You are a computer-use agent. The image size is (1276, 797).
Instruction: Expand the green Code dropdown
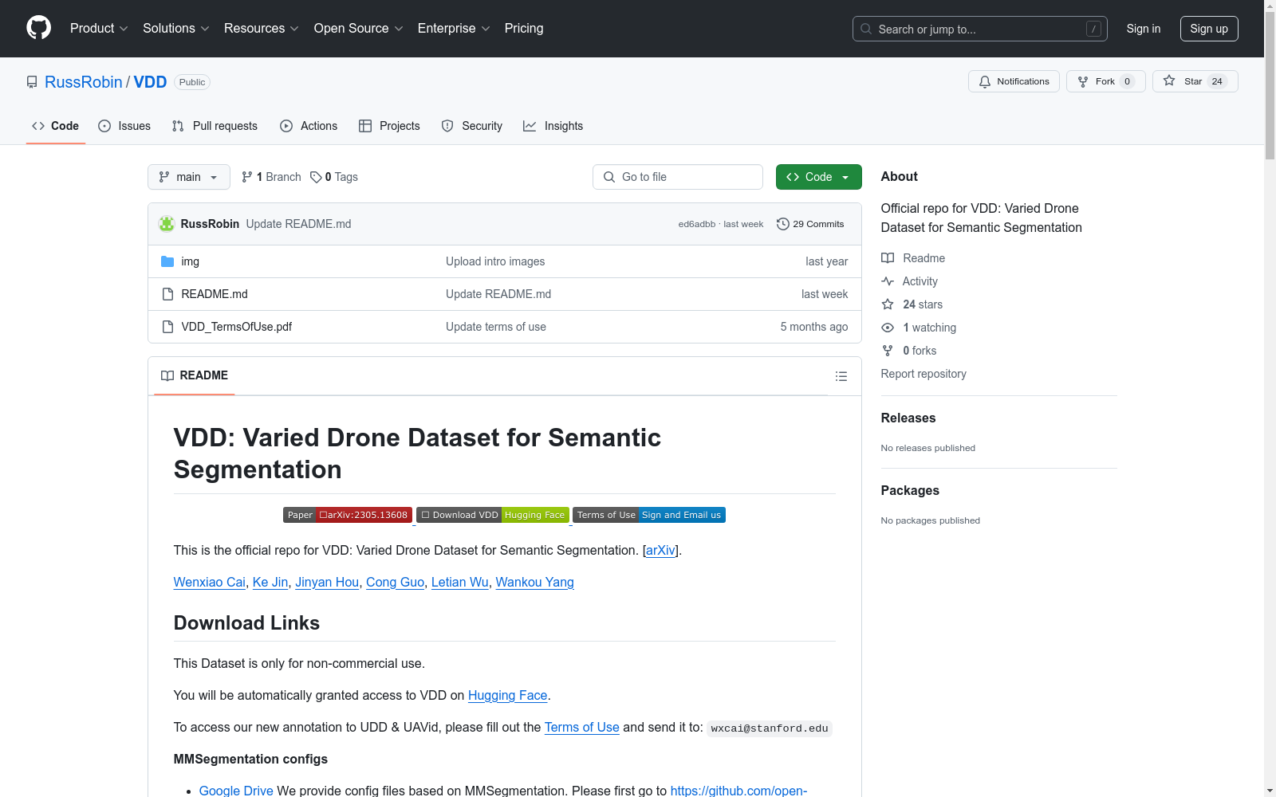pos(818,177)
